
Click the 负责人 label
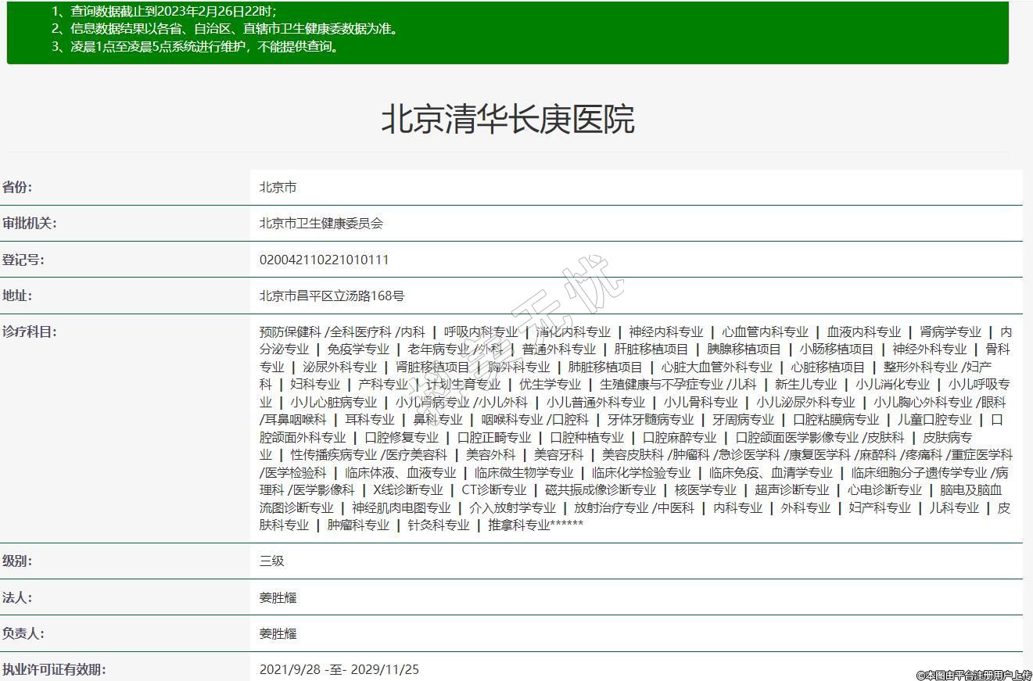click(x=23, y=633)
